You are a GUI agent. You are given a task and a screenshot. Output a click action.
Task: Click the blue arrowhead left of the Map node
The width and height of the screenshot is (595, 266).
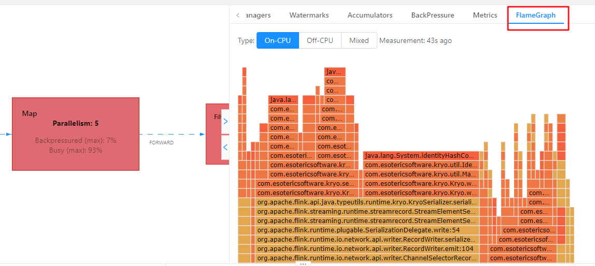(x=8, y=134)
